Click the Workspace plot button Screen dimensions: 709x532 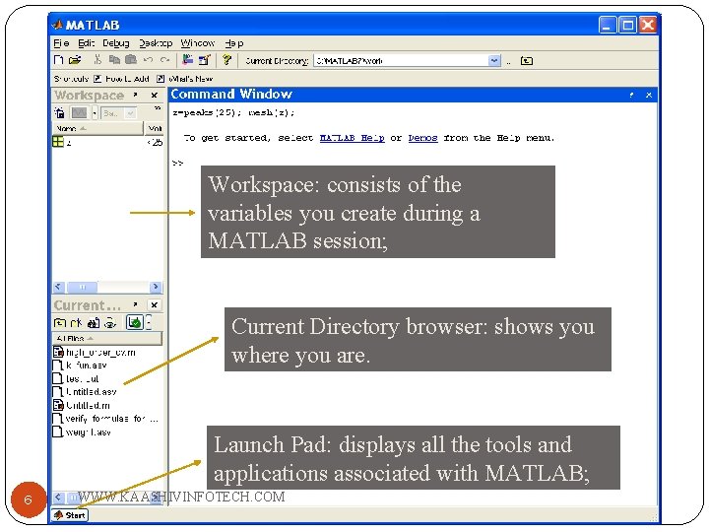tap(79, 112)
